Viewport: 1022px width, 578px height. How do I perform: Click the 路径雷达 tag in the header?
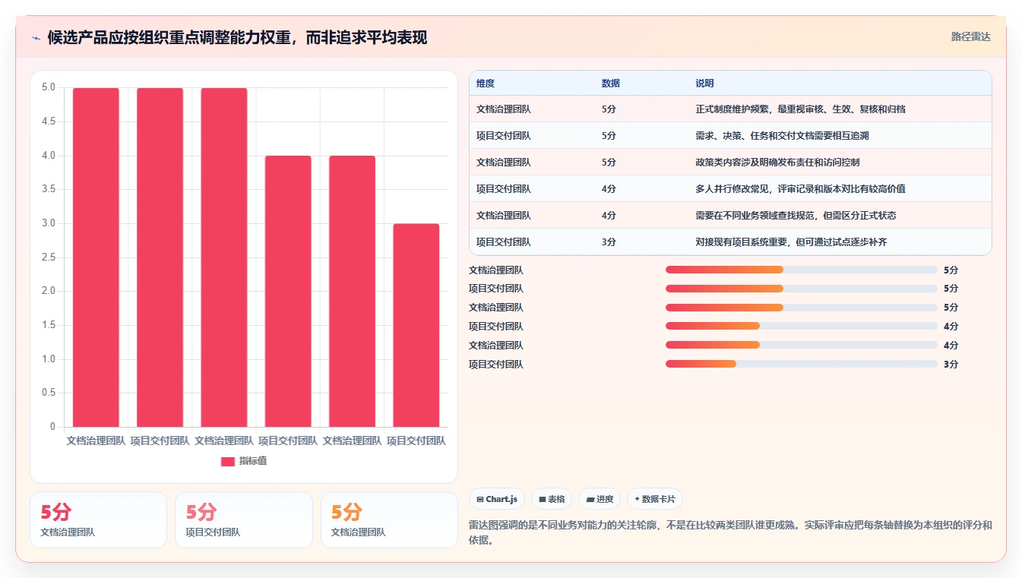pyautogui.click(x=970, y=36)
